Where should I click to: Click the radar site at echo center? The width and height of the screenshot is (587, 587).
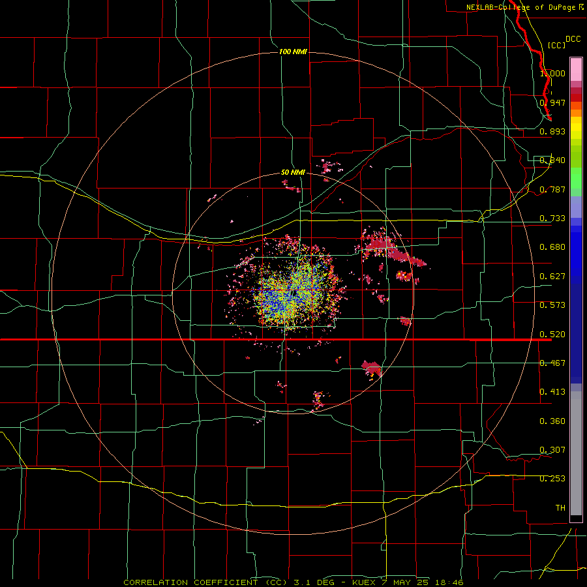[x=293, y=292]
